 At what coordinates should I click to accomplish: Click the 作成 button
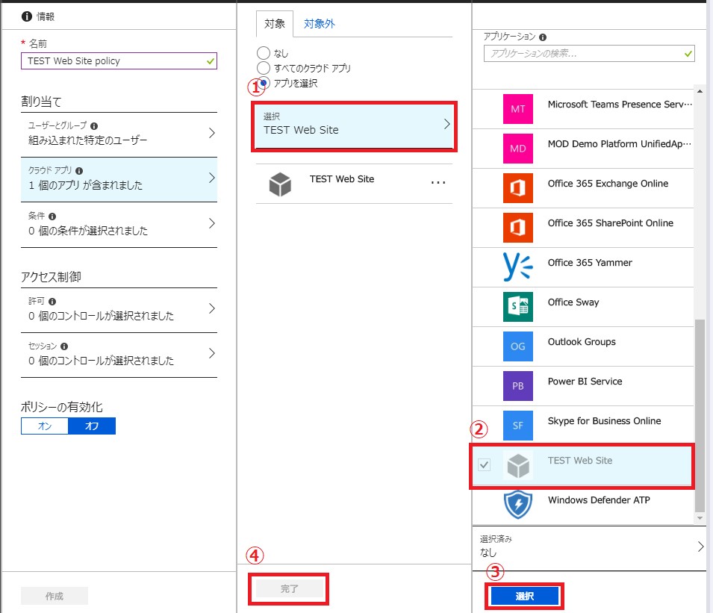(x=55, y=596)
